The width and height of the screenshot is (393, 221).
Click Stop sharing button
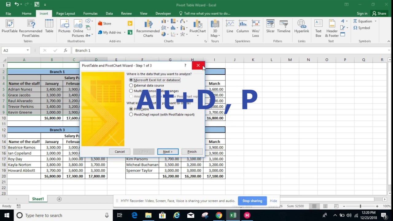(252, 201)
